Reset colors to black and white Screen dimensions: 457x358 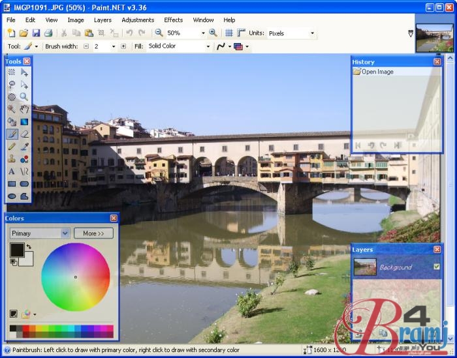[x=14, y=262]
